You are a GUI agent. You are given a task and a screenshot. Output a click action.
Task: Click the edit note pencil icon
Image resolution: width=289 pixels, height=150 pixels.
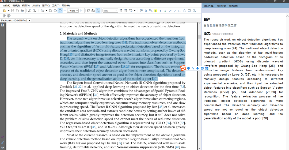4,16
